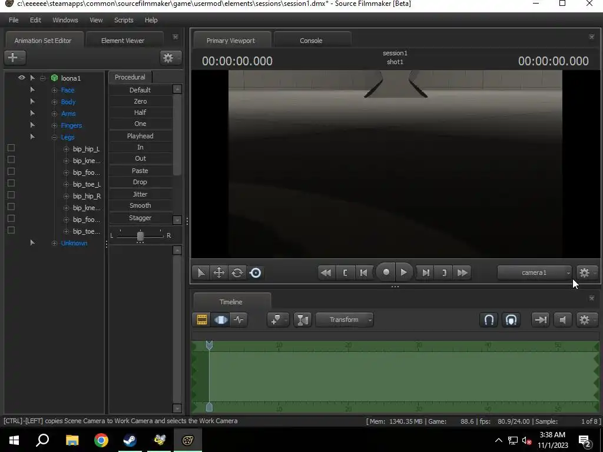Open Steam from the Windows taskbar
The width and height of the screenshot is (603, 452).
[x=130, y=440]
